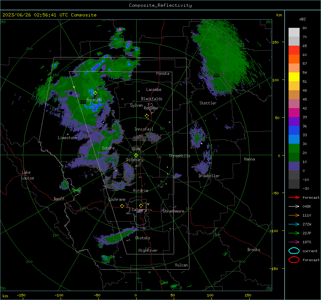Click the yellow diamond radar-center marker by Olds
Image resolution: width=321 pixels, height=300 pixels.
tap(136, 155)
